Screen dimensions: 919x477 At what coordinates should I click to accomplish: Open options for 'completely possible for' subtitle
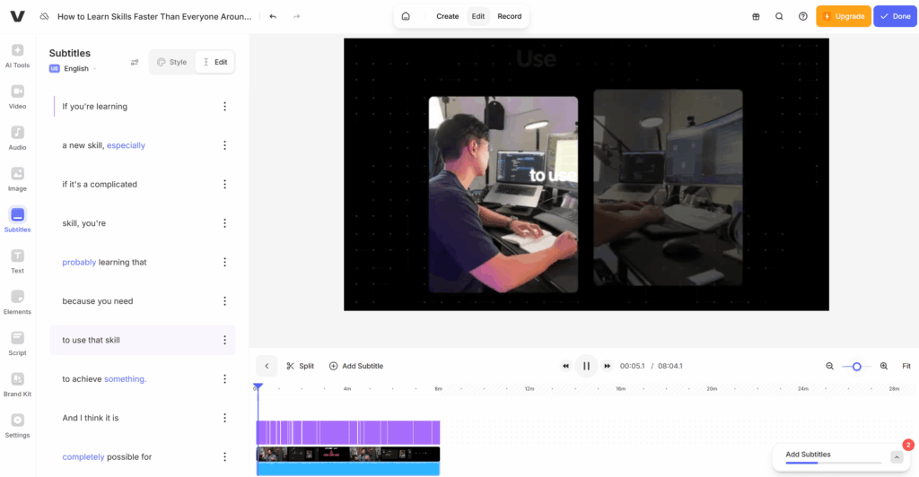click(224, 457)
